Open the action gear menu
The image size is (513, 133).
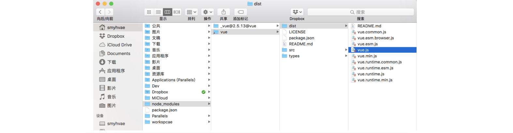(x=207, y=12)
